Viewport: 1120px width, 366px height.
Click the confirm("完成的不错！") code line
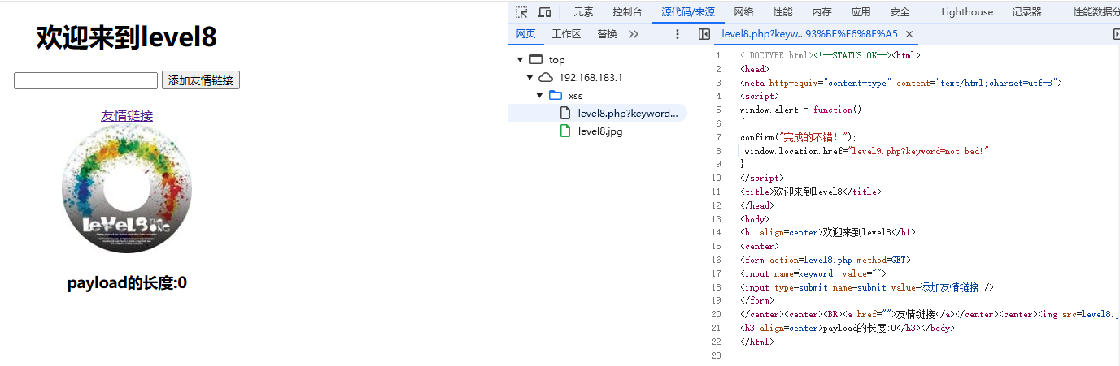tap(798, 137)
